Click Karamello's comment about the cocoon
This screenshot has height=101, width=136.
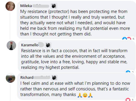point(74,59)
